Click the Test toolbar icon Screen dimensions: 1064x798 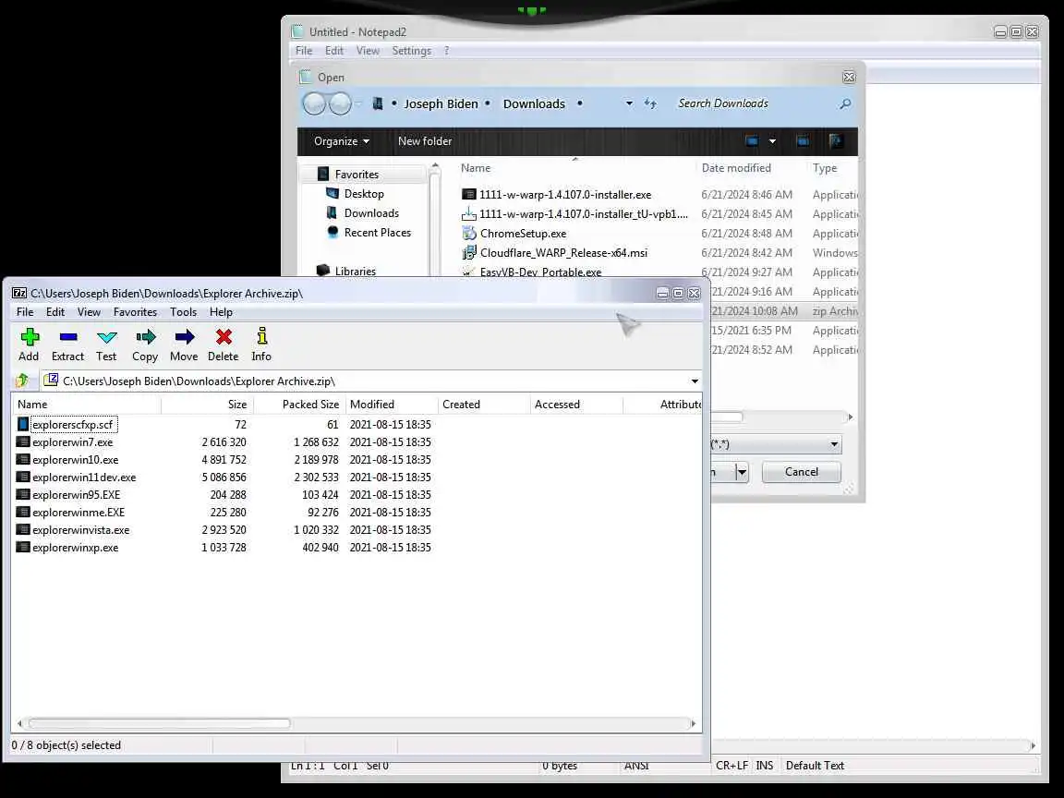(x=106, y=336)
